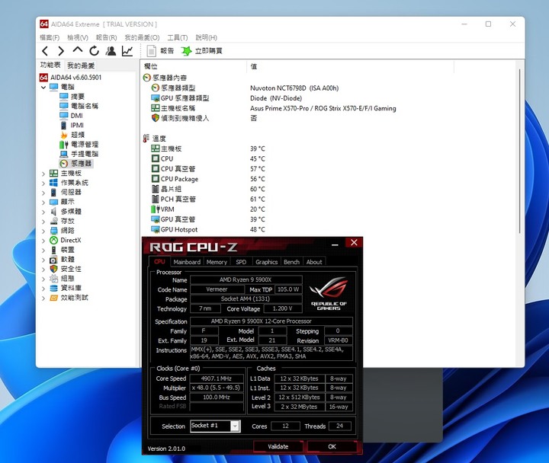Open the About tab in CPU-Z
549x463 pixels.
pyautogui.click(x=314, y=262)
